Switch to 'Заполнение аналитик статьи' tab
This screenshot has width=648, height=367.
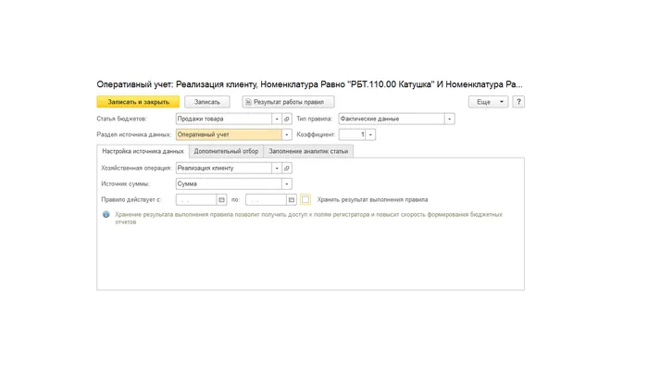(308, 151)
